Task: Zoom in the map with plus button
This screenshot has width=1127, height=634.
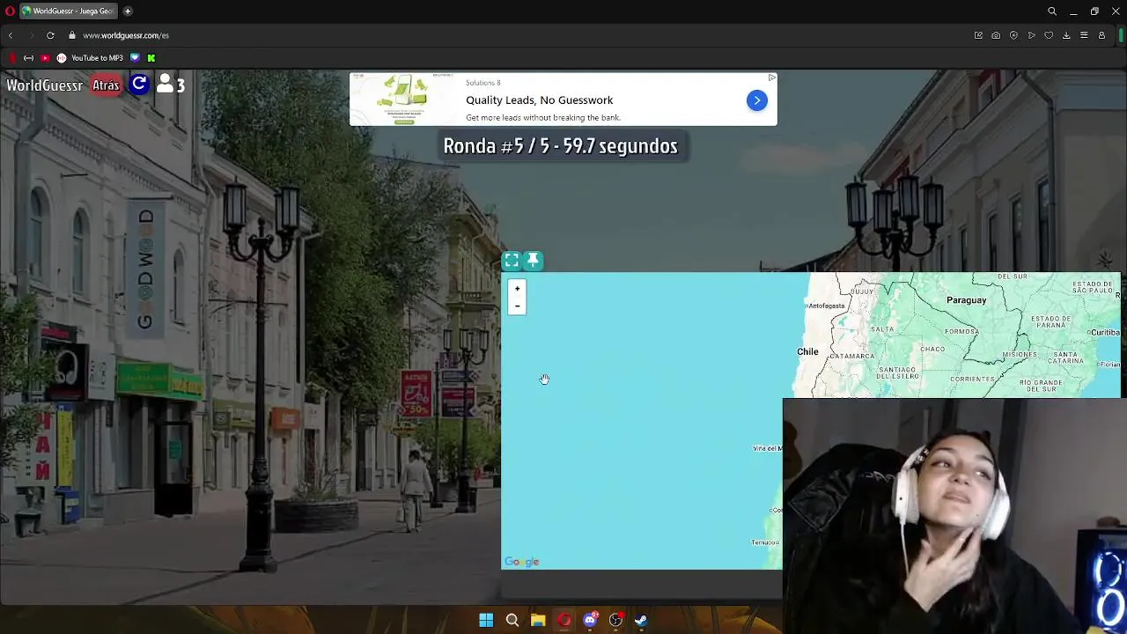Action: 517,289
